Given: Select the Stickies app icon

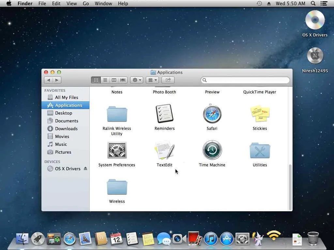Looking at the screenshot, I should click(260, 114).
